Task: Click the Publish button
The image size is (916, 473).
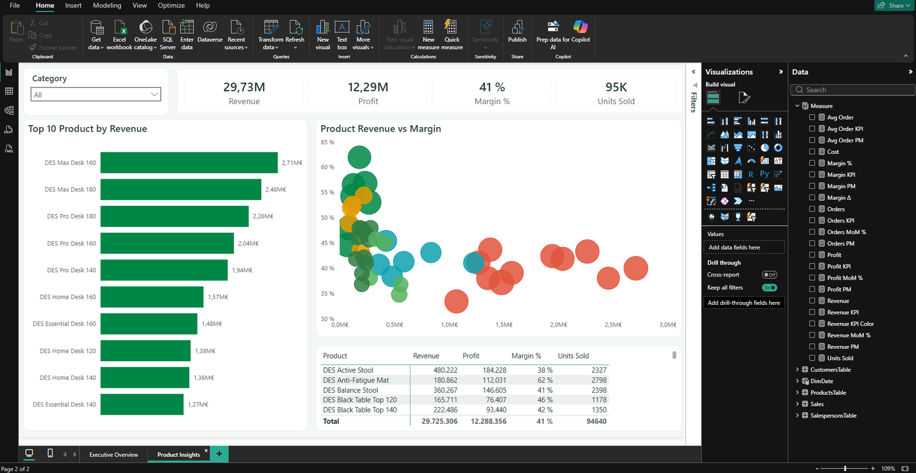Action: [517, 32]
